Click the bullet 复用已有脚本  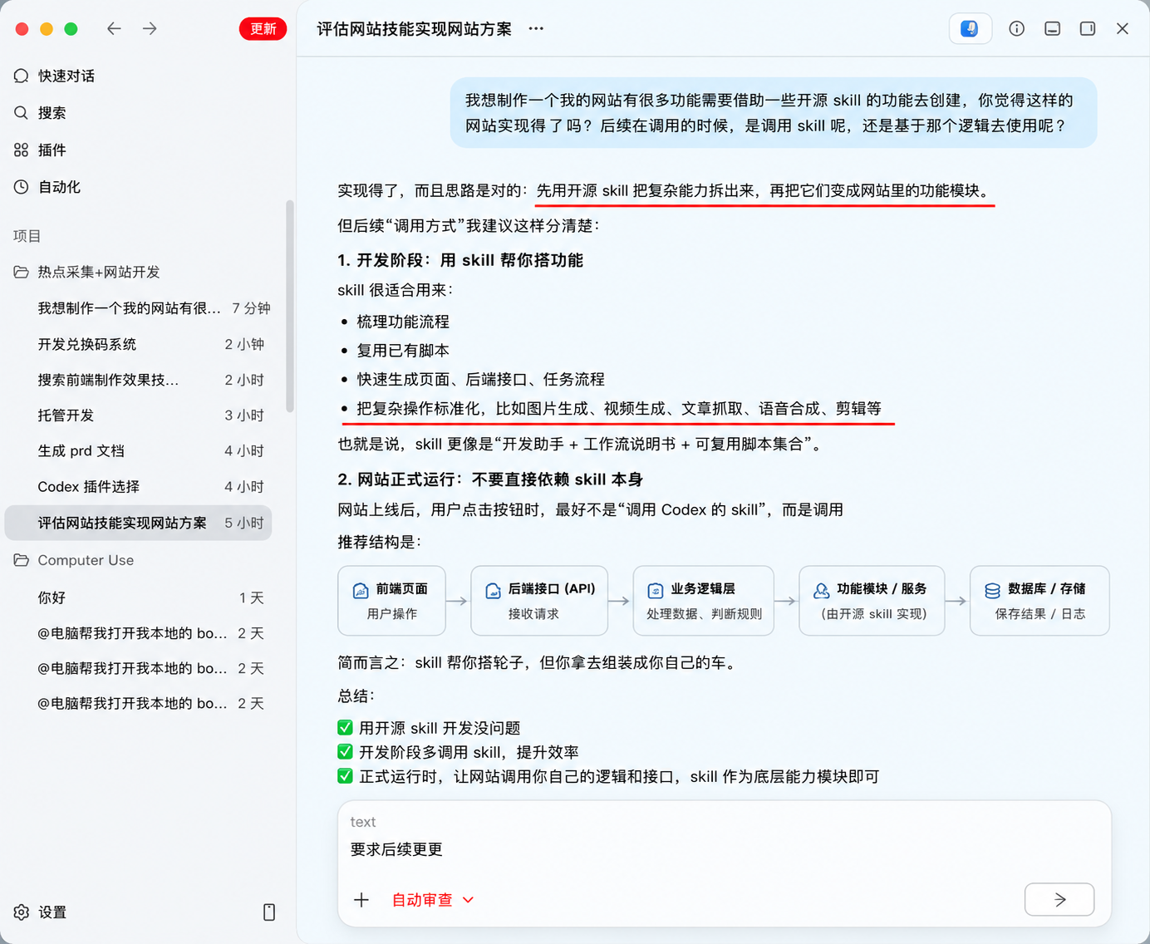pos(403,351)
